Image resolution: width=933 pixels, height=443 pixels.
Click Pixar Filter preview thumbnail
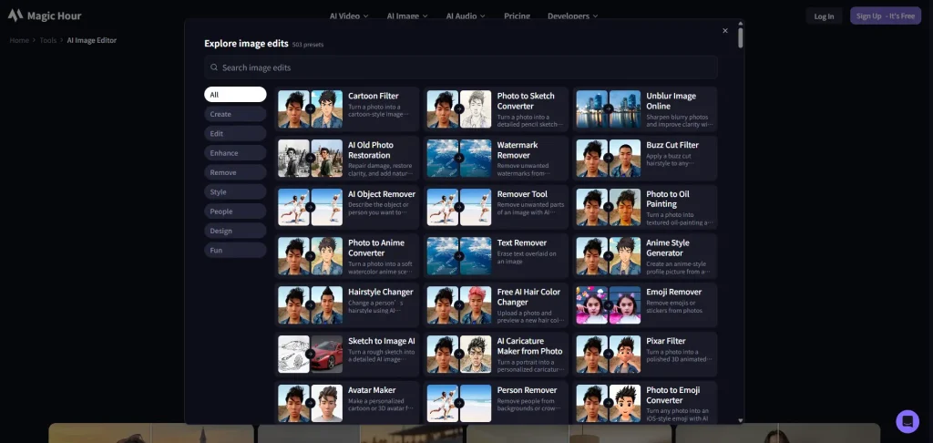coord(608,354)
